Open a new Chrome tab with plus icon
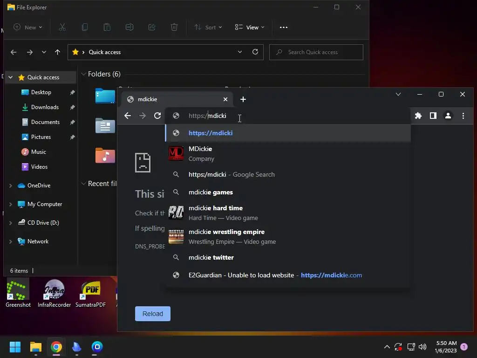This screenshot has width=477, height=358. [x=243, y=99]
